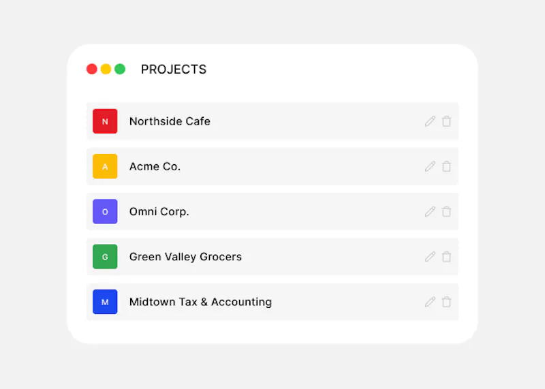545x389 pixels.
Task: Select the purple O project badge
Action: [105, 211]
